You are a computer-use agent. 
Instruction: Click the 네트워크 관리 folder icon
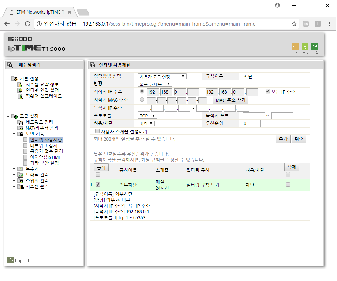20,122
